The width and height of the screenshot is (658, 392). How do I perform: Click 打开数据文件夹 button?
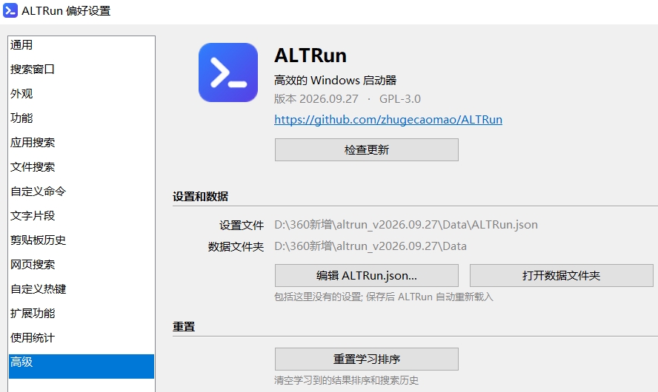pos(562,276)
